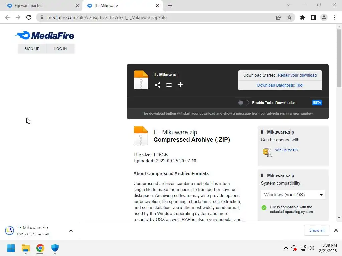Click 'Uploaded: 2022-09-25 20:07:10' text
Image resolution: width=342 pixels, height=256 pixels.
pyautogui.click(x=165, y=161)
